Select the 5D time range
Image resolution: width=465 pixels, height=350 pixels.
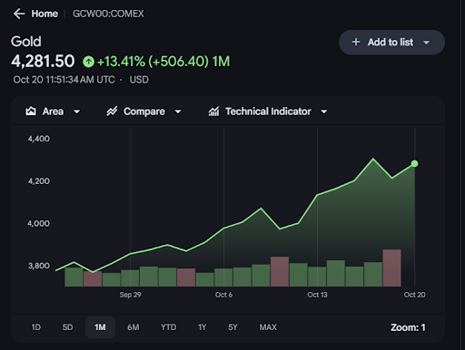coord(67,327)
